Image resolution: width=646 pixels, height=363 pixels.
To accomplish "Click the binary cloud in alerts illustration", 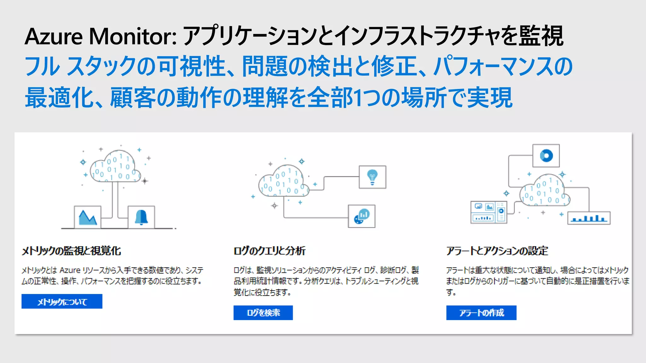I will tap(545, 190).
